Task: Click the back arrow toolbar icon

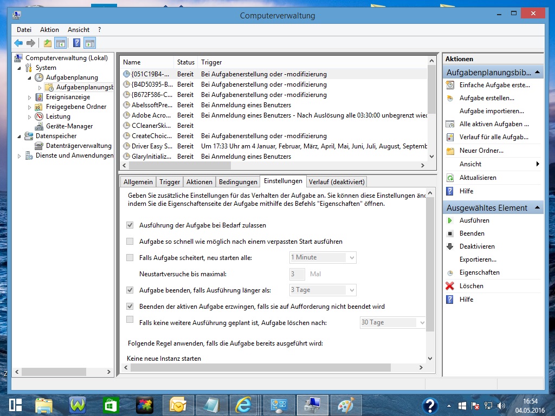Action: [x=18, y=43]
